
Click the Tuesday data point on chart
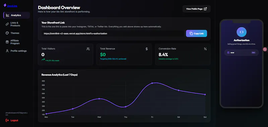73,109
